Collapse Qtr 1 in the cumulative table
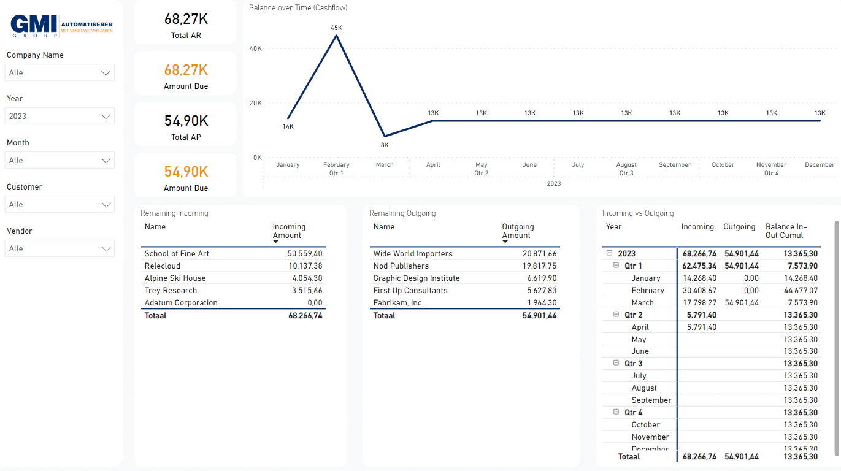The height and width of the screenshot is (471, 841). [615, 266]
